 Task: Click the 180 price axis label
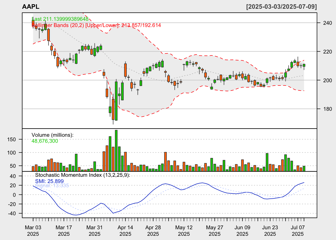[x=327, y=109]
